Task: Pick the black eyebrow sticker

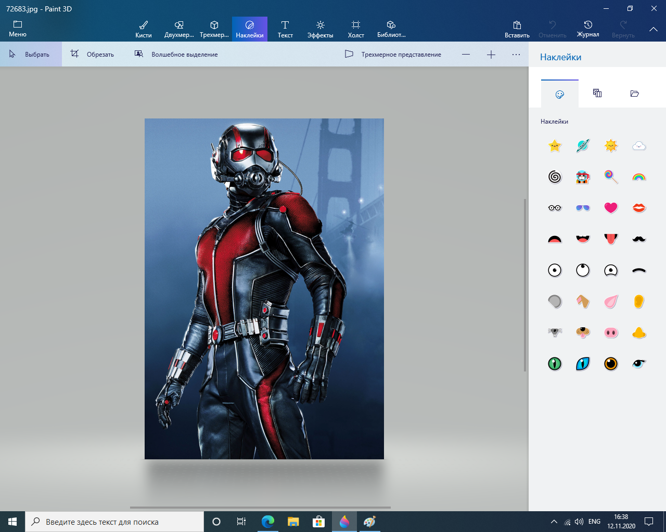Action: coord(639,270)
